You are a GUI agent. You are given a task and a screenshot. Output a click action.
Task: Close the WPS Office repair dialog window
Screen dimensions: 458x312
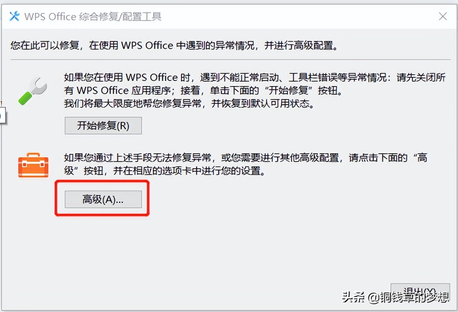coord(443,16)
